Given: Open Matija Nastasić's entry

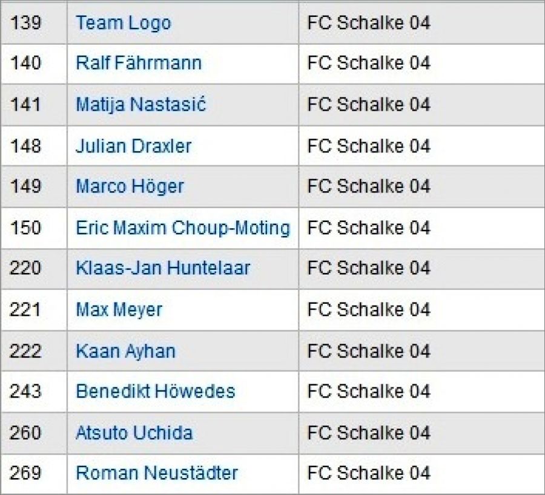Looking at the screenshot, I should pyautogui.click(x=140, y=104).
